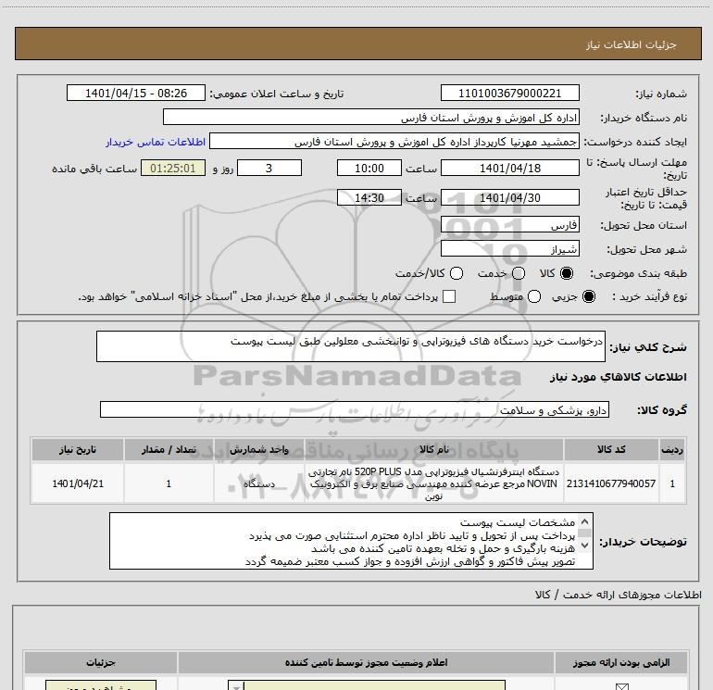Screen dimensions: 713x690
Task: Click the request creator field
Action: point(394,141)
